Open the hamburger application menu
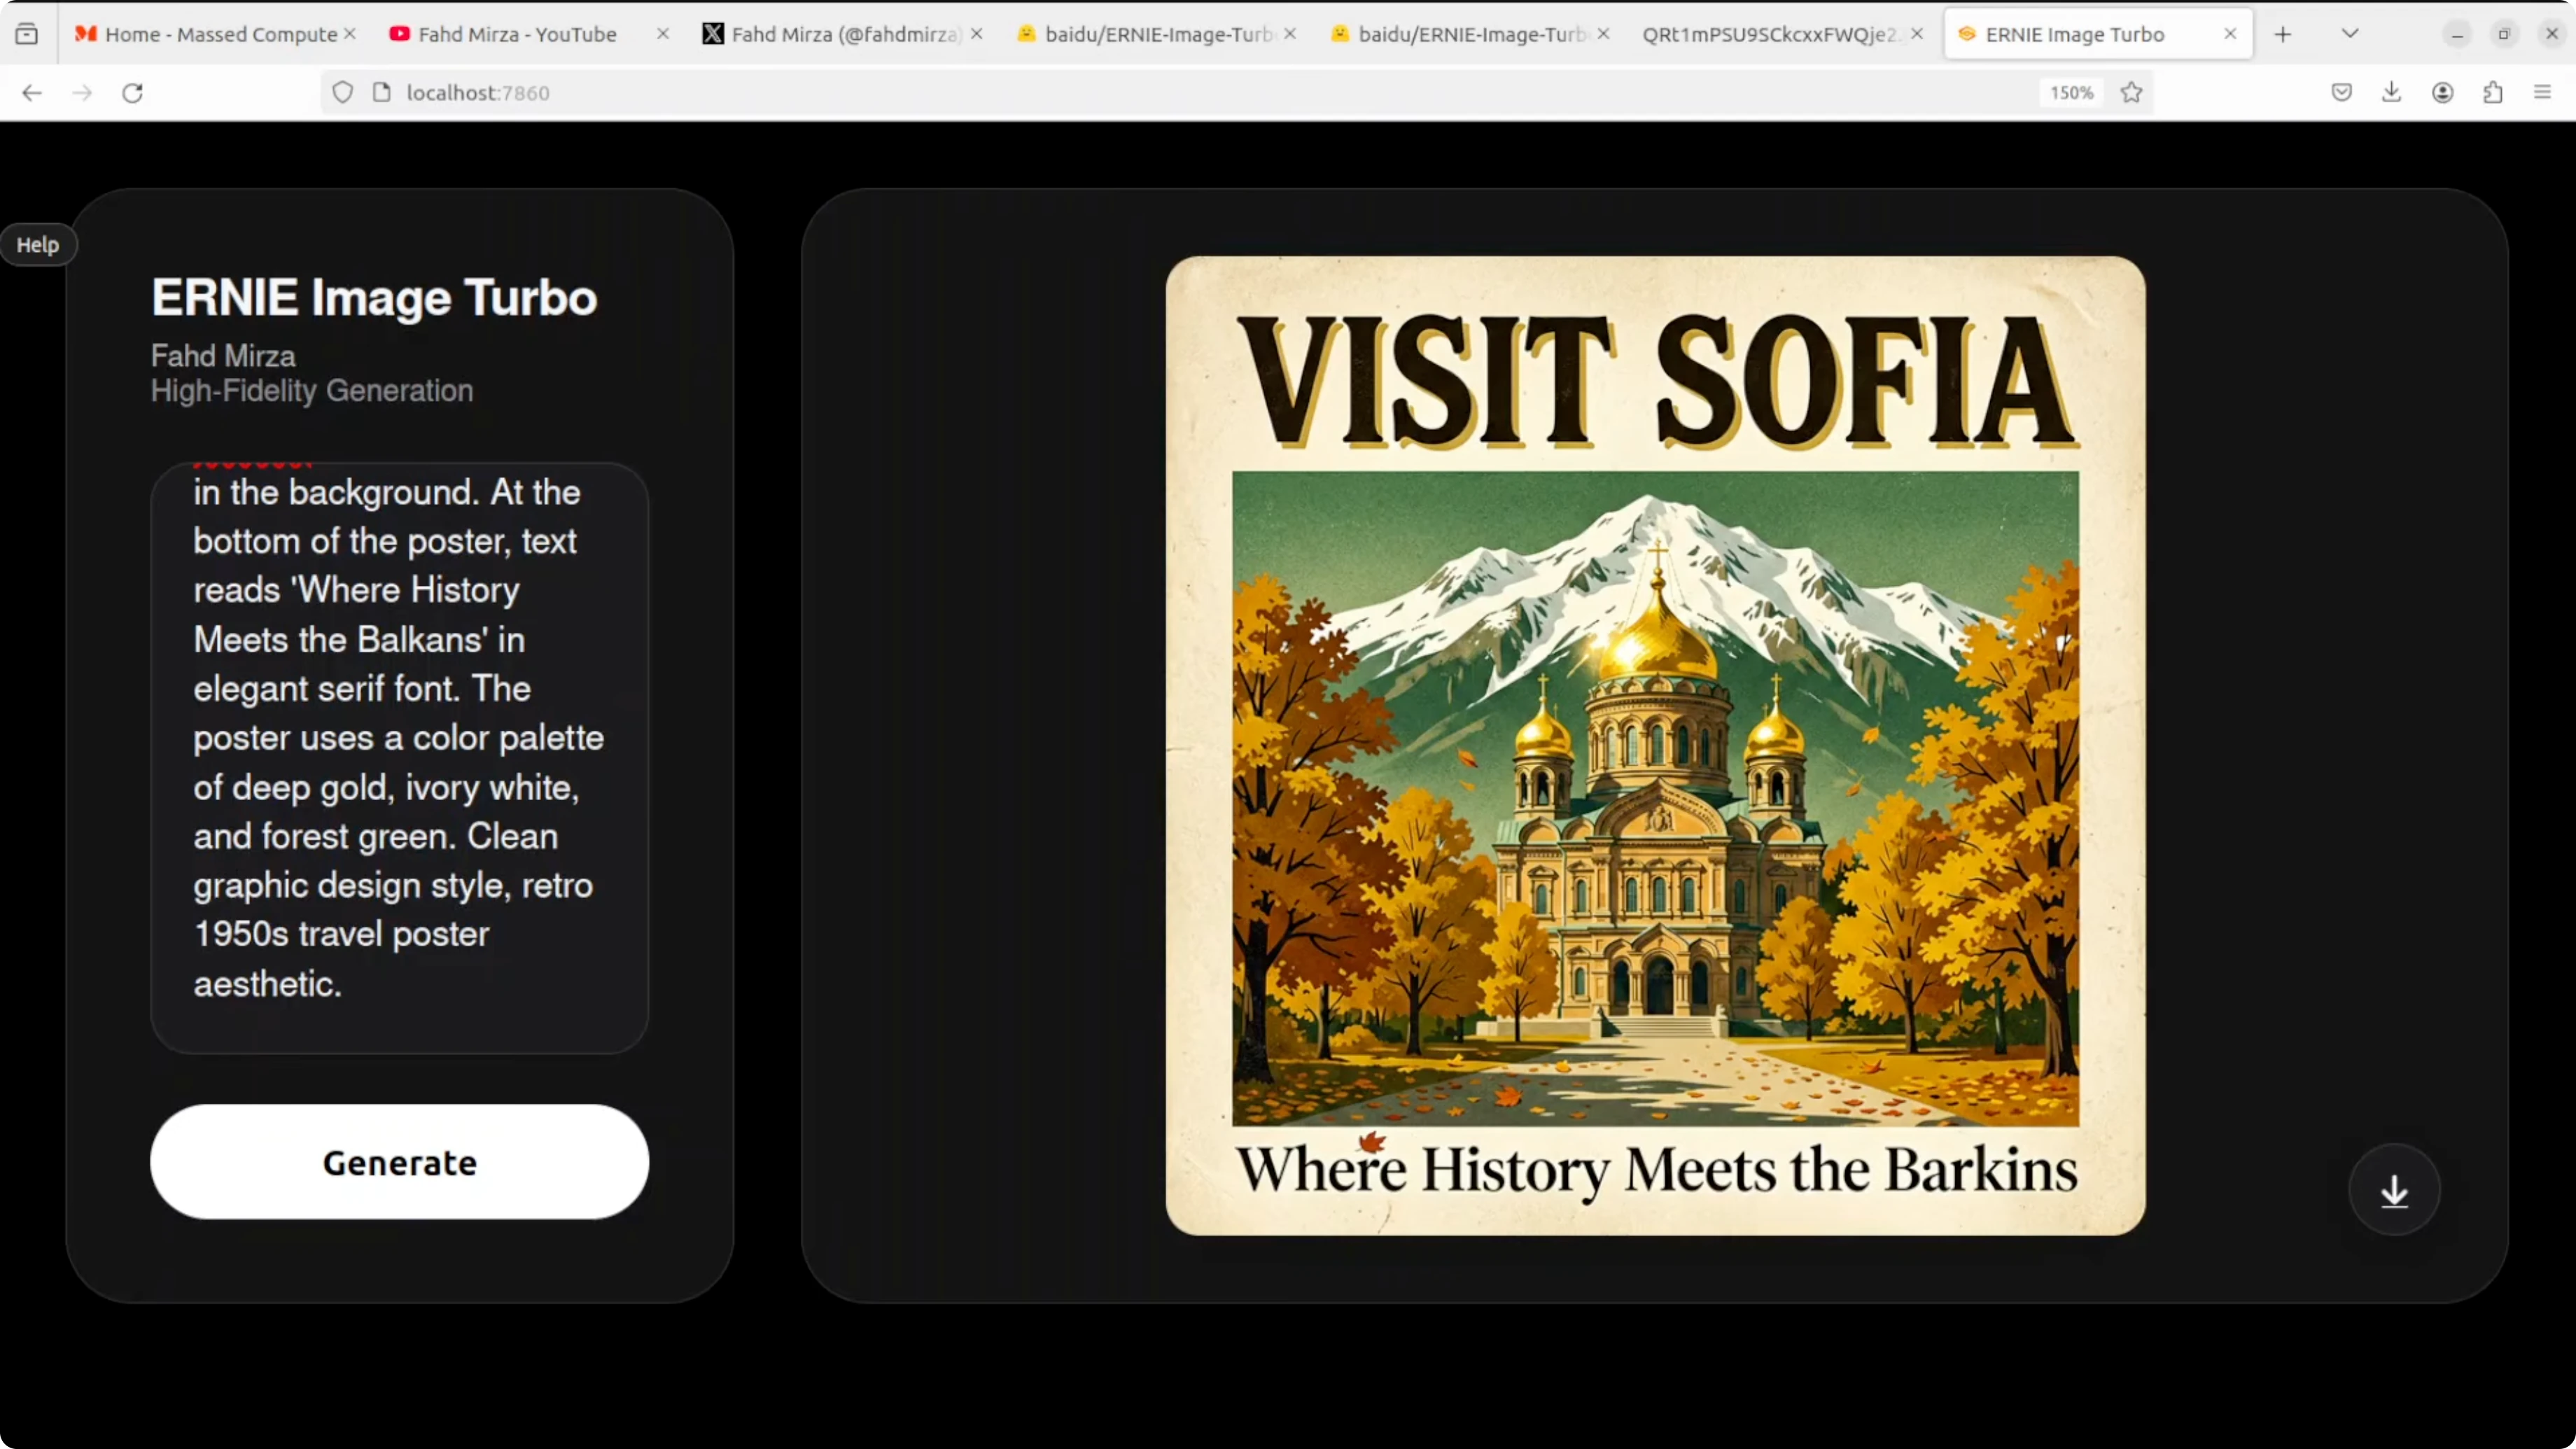Image resolution: width=2576 pixels, height=1449 pixels. point(2542,93)
